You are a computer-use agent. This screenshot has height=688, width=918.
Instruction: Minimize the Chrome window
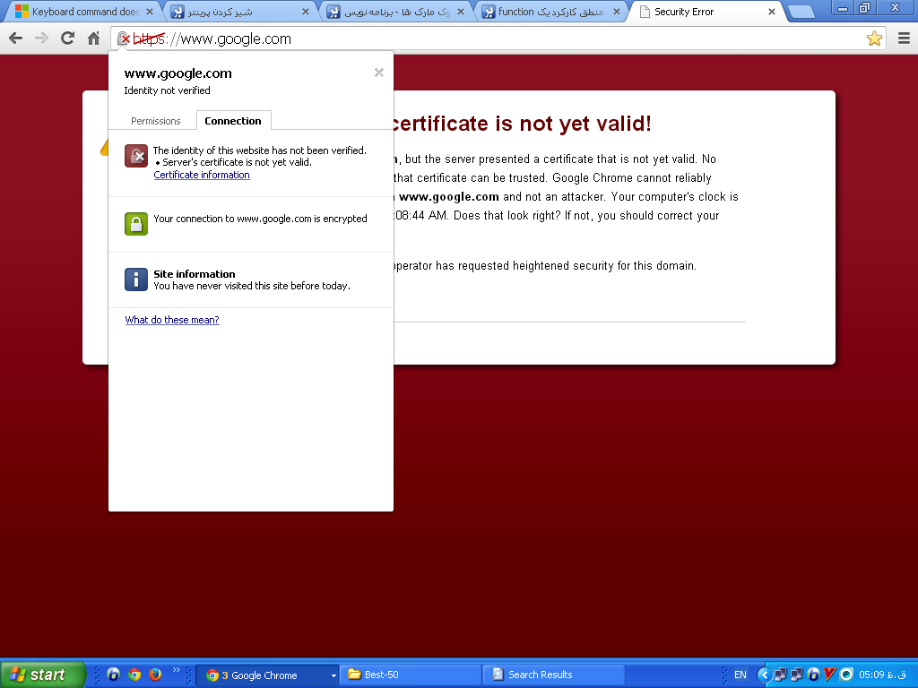pos(843,8)
